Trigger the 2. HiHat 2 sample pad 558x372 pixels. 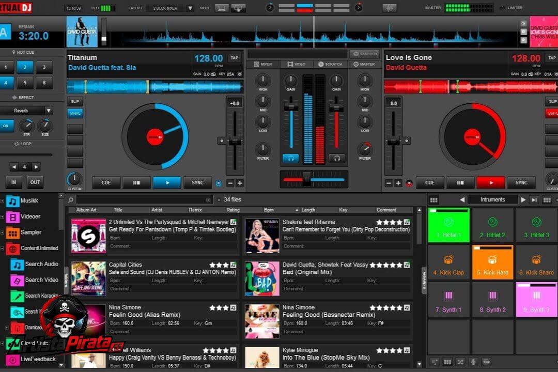[492, 225]
